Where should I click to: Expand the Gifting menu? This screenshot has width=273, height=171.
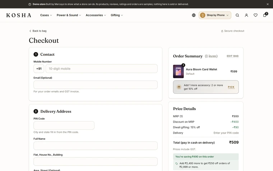(x=117, y=15)
